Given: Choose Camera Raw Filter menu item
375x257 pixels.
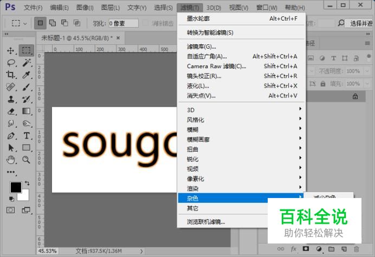Looking at the screenshot, I should point(242,66).
